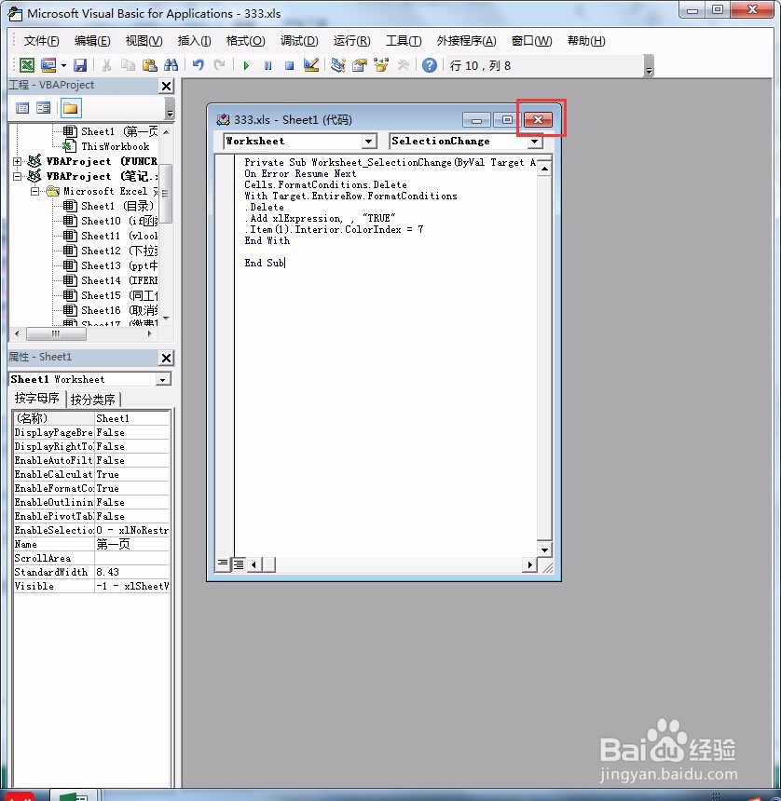Open the Toolbox toolbar icon
The height and width of the screenshot is (801, 781).
click(x=403, y=65)
